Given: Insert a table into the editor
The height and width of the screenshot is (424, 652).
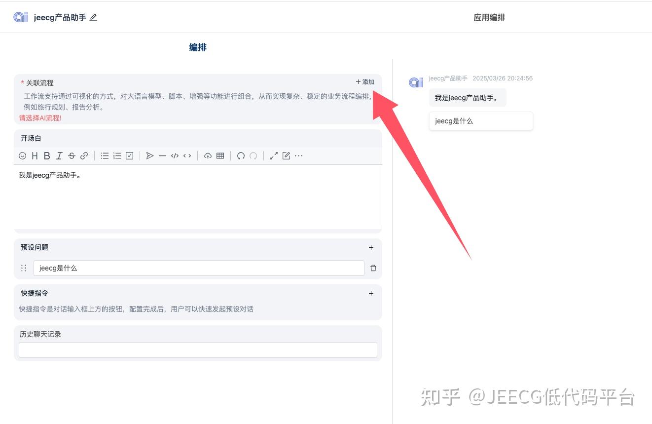Looking at the screenshot, I should [220, 156].
